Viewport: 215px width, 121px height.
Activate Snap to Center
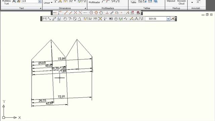(x=91, y=13)
